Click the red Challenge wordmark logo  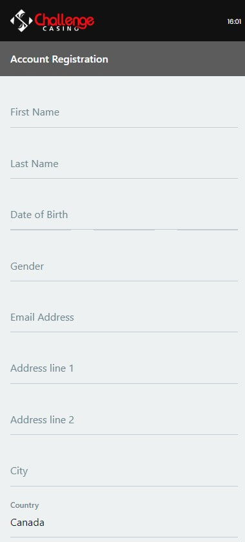click(64, 20)
